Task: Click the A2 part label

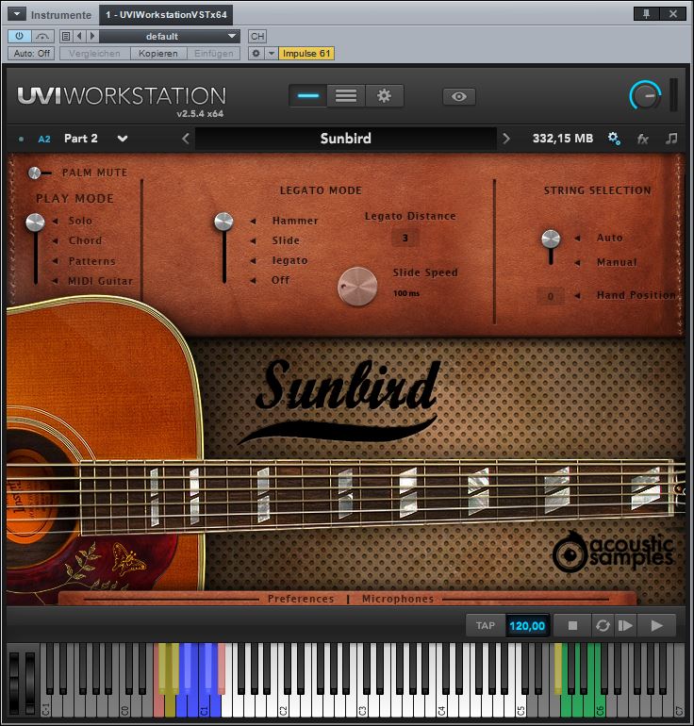Action: [x=44, y=139]
